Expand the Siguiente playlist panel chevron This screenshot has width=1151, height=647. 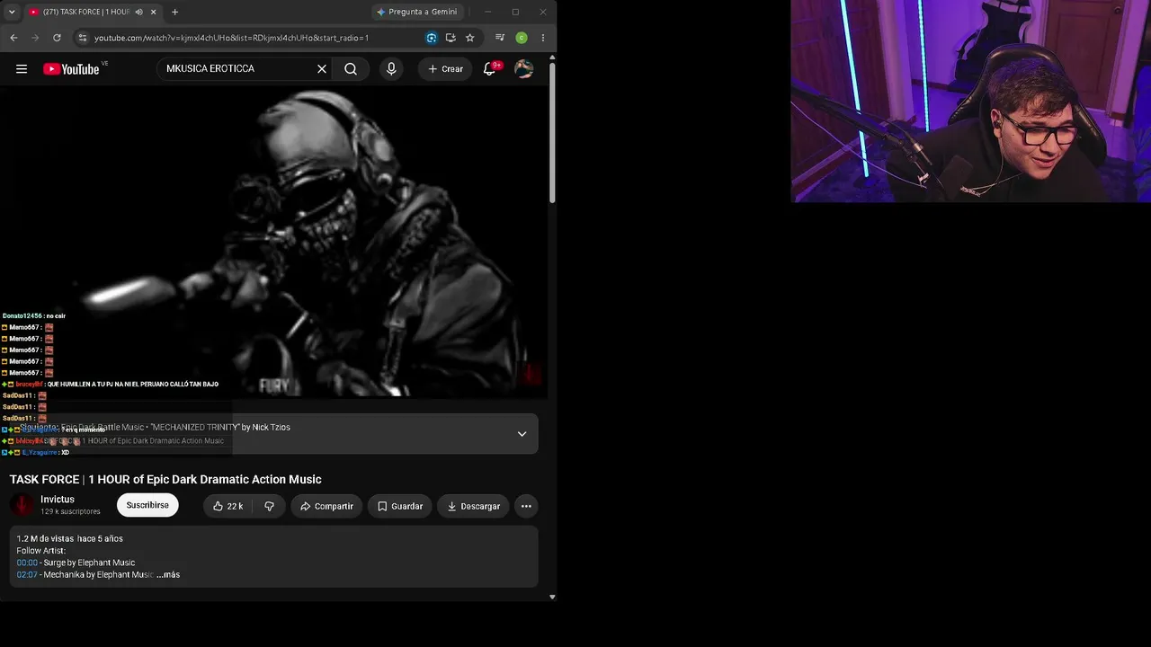point(522,434)
